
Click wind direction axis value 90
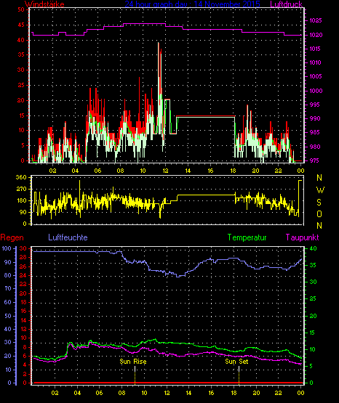coord(23,212)
